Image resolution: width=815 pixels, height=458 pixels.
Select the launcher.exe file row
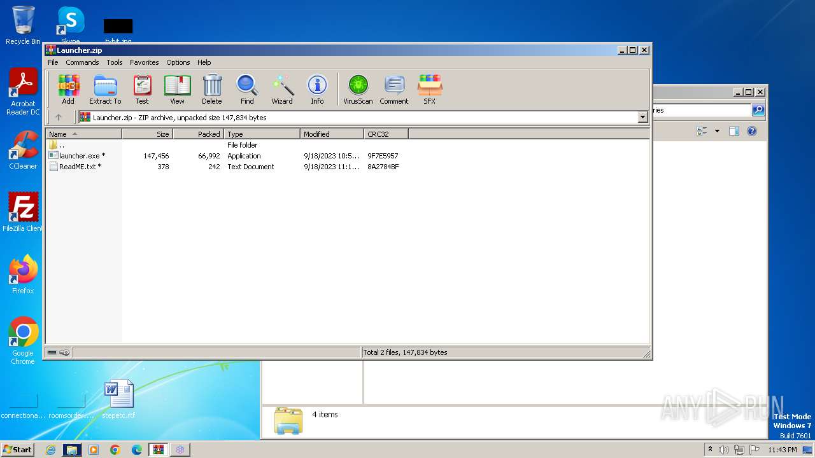(x=227, y=156)
